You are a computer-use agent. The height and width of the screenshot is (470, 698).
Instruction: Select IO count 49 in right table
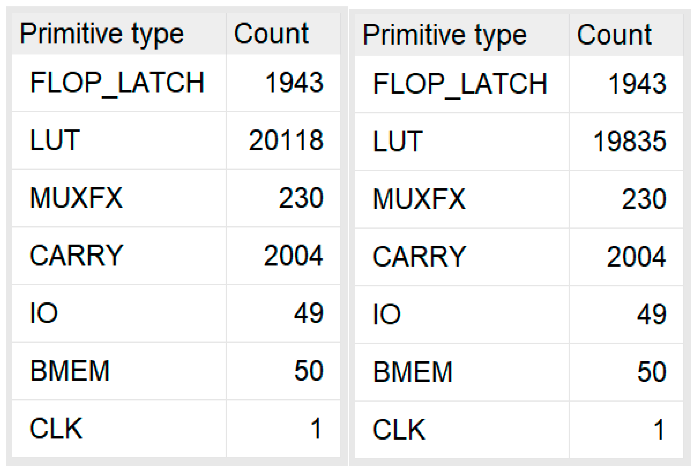pyautogui.click(x=652, y=314)
